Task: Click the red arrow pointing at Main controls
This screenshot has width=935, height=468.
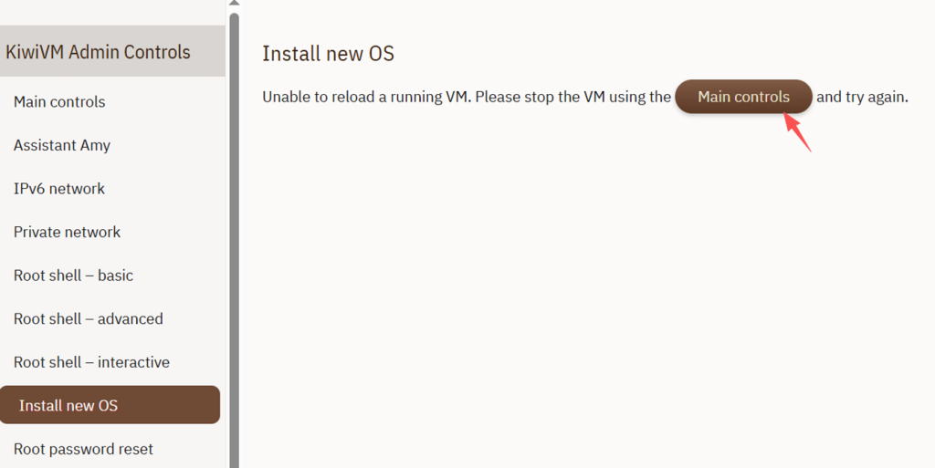Action: pyautogui.click(x=796, y=131)
